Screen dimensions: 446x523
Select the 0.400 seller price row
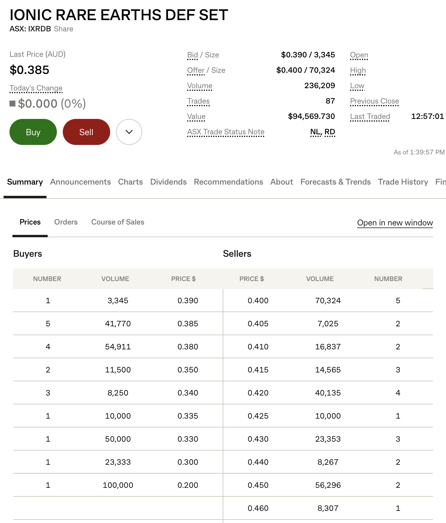258,301
